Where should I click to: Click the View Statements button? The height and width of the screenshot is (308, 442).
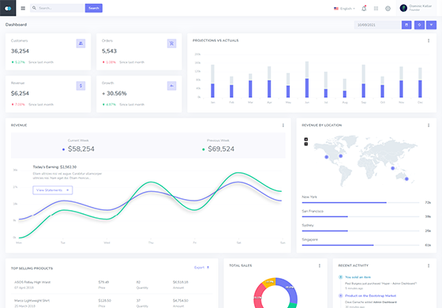tap(53, 190)
